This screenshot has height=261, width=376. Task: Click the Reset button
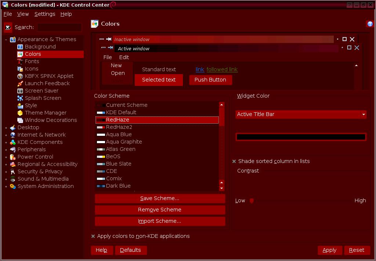pos(357,250)
